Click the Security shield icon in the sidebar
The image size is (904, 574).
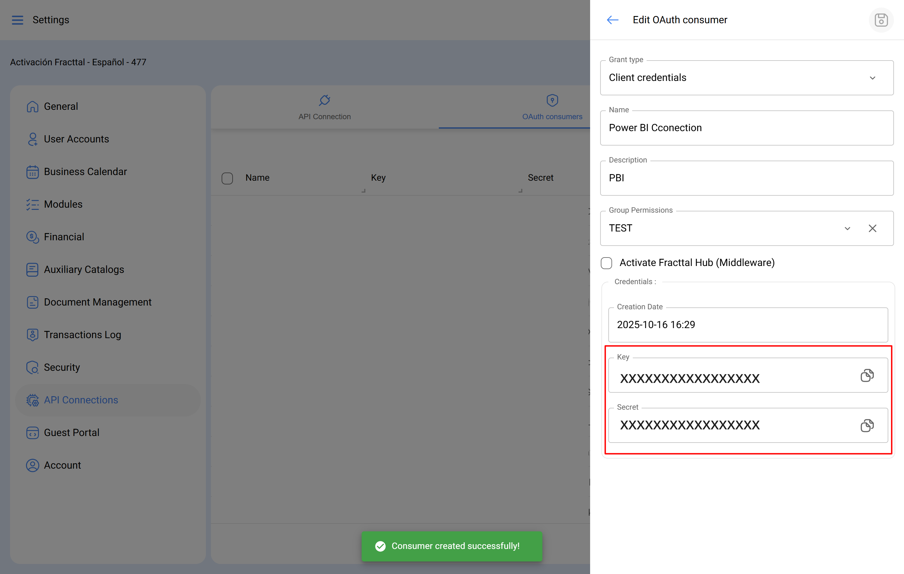pos(32,367)
